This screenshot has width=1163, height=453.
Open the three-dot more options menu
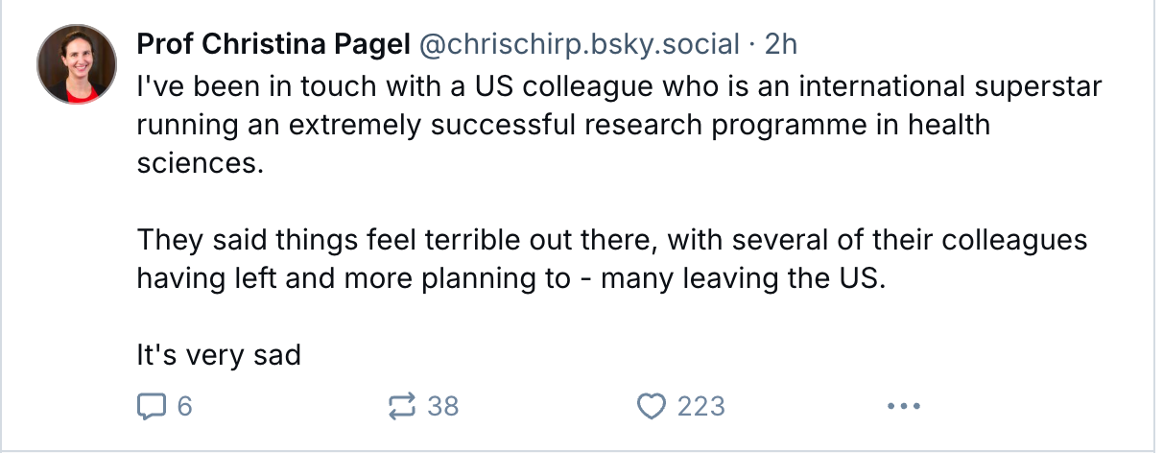[x=903, y=406]
